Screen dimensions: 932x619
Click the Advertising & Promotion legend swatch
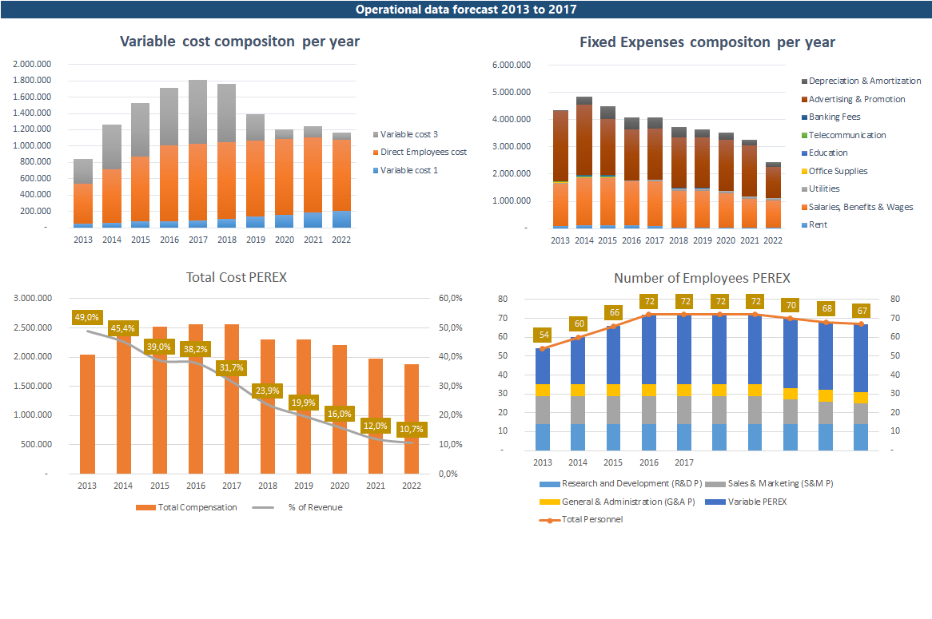(x=803, y=99)
